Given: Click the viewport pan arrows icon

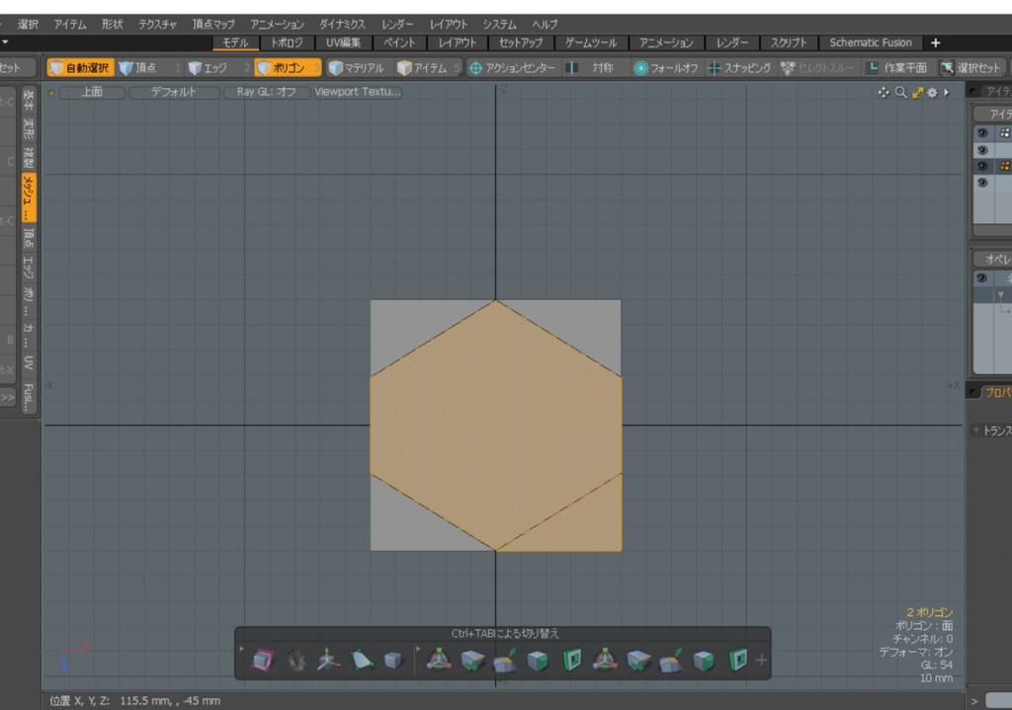Looking at the screenshot, I should [x=884, y=92].
